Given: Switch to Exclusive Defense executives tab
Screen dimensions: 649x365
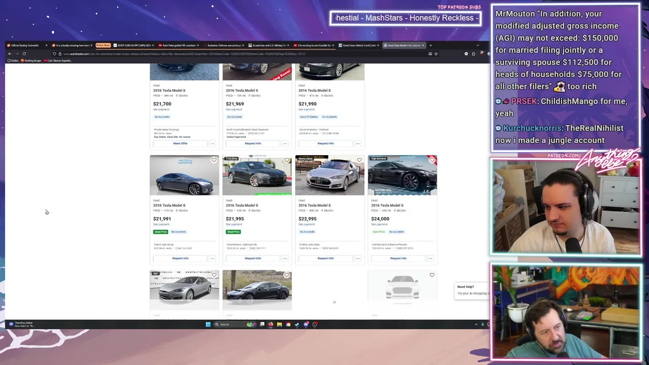Looking at the screenshot, I should tap(224, 45).
